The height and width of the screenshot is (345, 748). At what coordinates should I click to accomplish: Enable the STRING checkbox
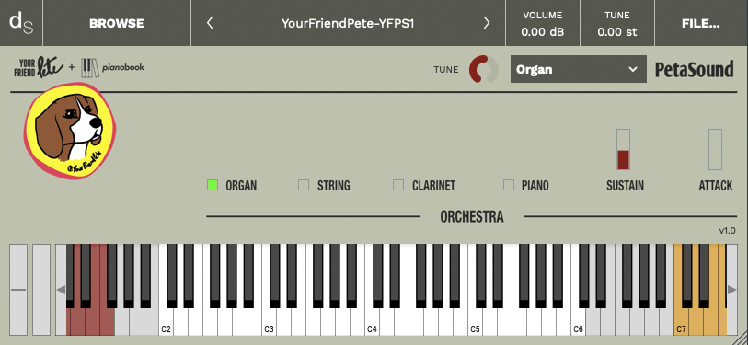tap(304, 185)
